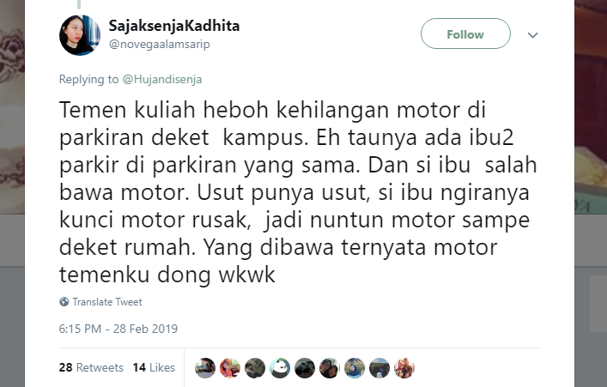The width and height of the screenshot is (607, 387).
Task: Open the @novegaalamsarip handle link
Action: pyautogui.click(x=160, y=44)
